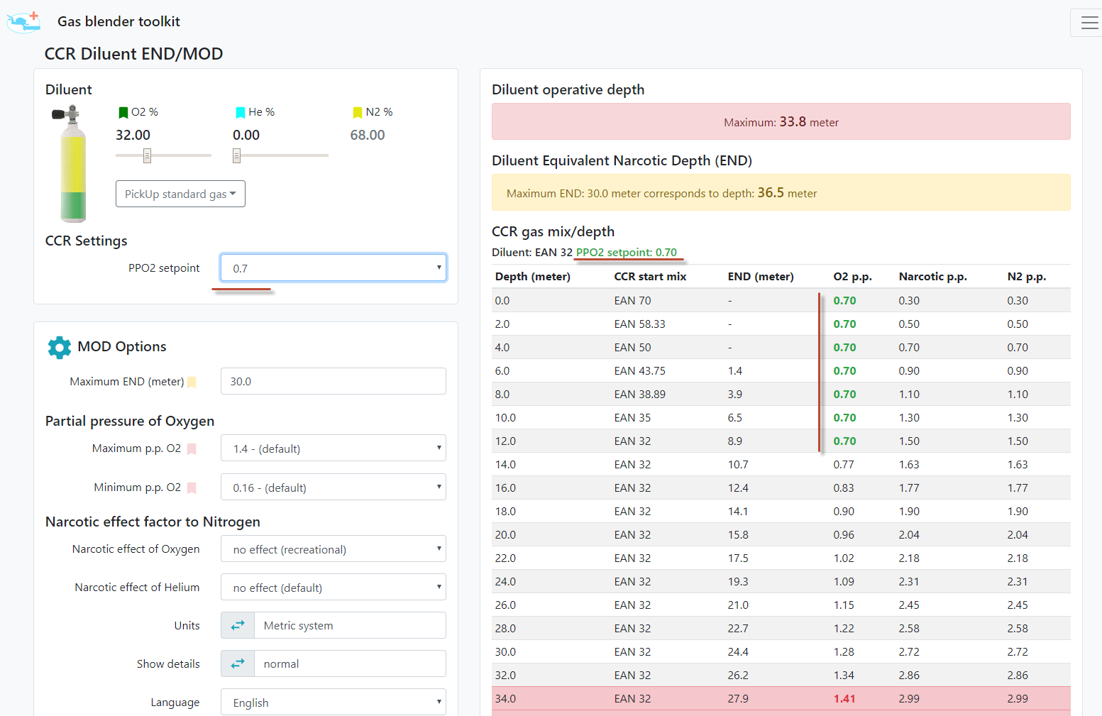Adjust the O2 % slider handle
Viewport: 1102px width, 716px height.
tap(147, 155)
